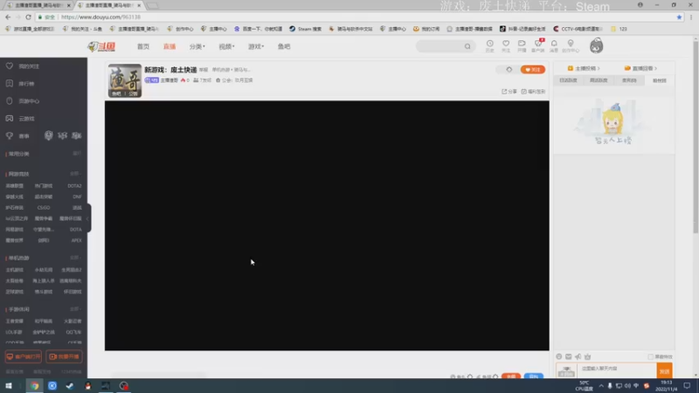Viewport: 699px width, 393px height.
Task: Open 直播回看 link in right panel
Action: coord(641,68)
